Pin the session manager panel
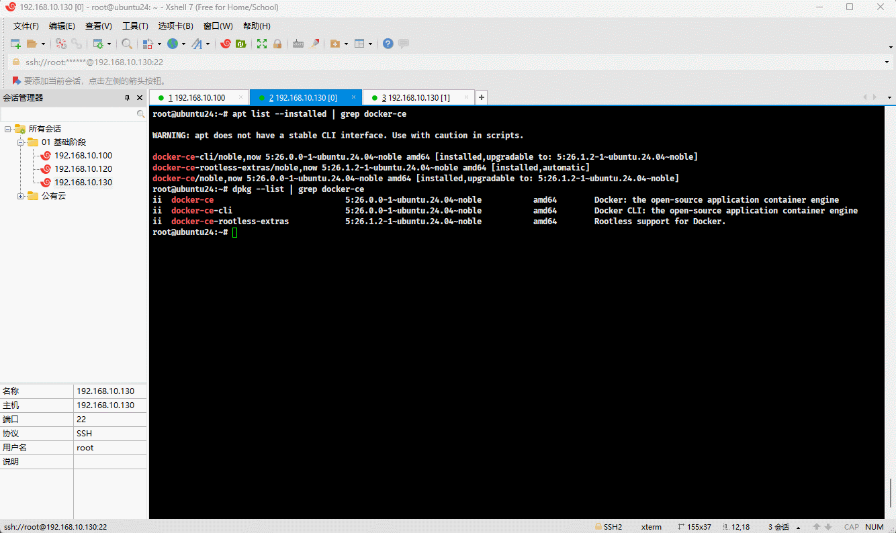The height and width of the screenshot is (533, 896). tap(128, 98)
